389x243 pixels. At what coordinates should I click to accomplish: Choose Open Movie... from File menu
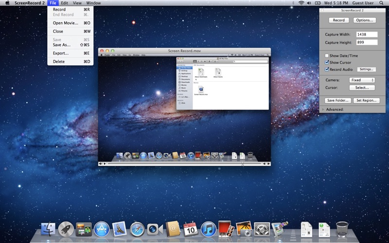(x=71, y=23)
